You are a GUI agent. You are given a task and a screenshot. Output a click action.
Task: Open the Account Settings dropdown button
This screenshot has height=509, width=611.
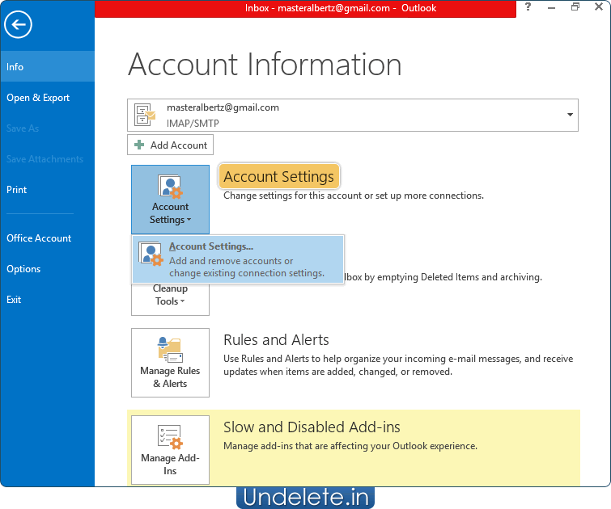pos(170,200)
